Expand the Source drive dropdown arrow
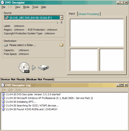129x131 pixels. [x=61, y=18]
